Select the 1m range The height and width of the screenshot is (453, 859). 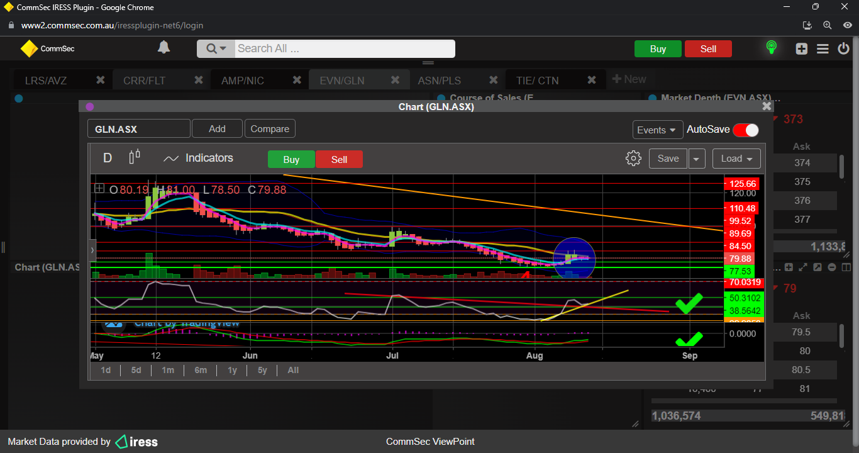[x=167, y=370]
